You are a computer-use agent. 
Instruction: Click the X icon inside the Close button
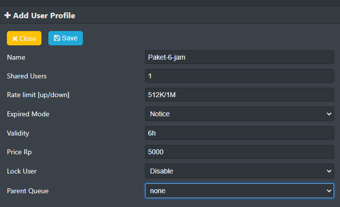pos(15,38)
